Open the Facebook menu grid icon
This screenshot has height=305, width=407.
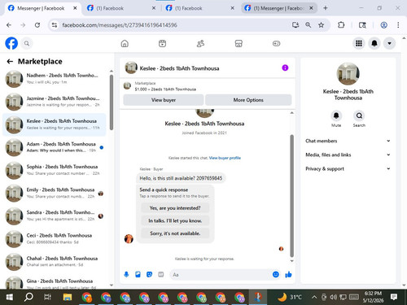tap(359, 43)
